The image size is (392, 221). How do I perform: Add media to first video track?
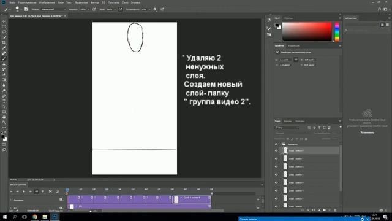point(258,200)
